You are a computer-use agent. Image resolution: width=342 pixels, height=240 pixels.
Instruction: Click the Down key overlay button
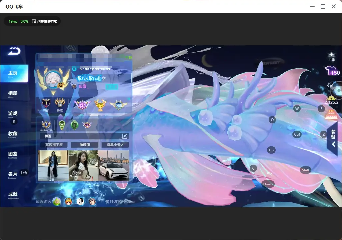pos(268,184)
